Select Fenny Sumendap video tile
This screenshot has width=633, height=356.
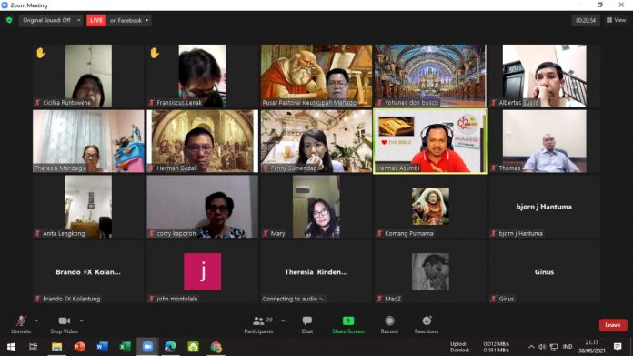pos(316,141)
